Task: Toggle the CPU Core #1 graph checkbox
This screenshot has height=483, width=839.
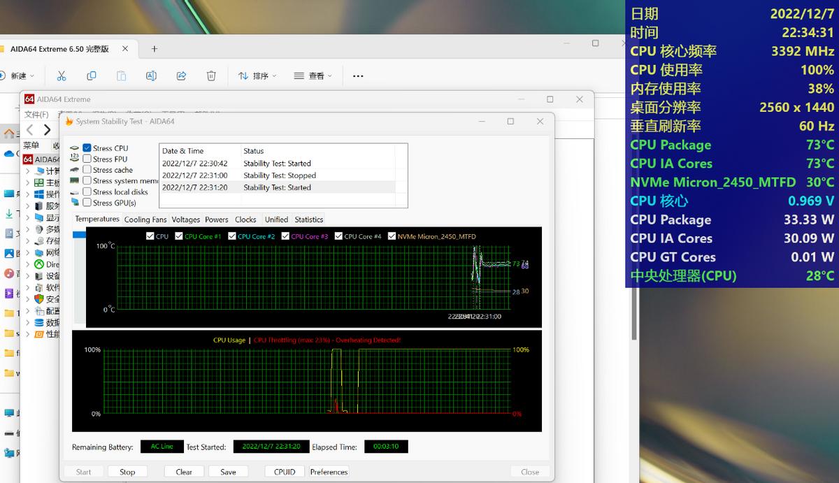Action: [x=180, y=236]
